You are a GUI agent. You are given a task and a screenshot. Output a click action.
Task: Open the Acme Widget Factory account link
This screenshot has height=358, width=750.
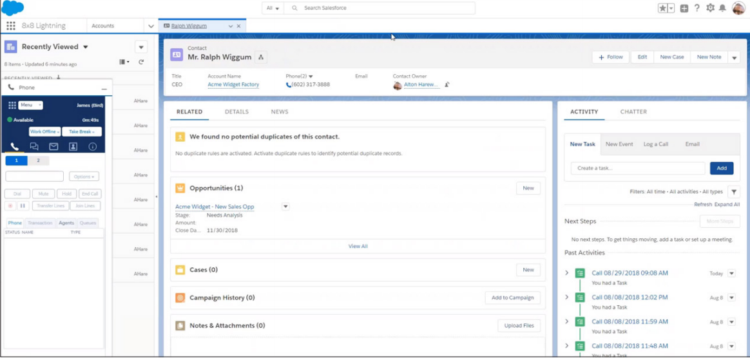click(x=233, y=84)
